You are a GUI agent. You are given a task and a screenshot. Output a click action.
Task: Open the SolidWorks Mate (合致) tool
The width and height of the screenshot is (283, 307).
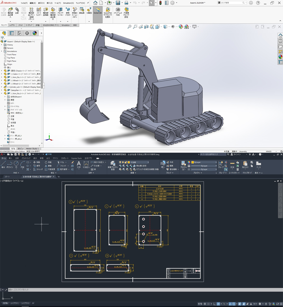click(x=17, y=11)
